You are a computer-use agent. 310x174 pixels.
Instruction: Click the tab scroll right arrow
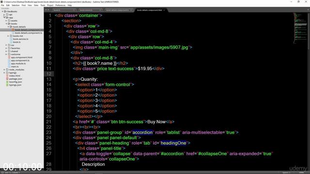tap(48, 10)
